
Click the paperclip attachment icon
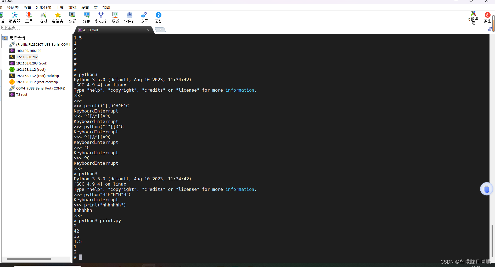[490, 29]
